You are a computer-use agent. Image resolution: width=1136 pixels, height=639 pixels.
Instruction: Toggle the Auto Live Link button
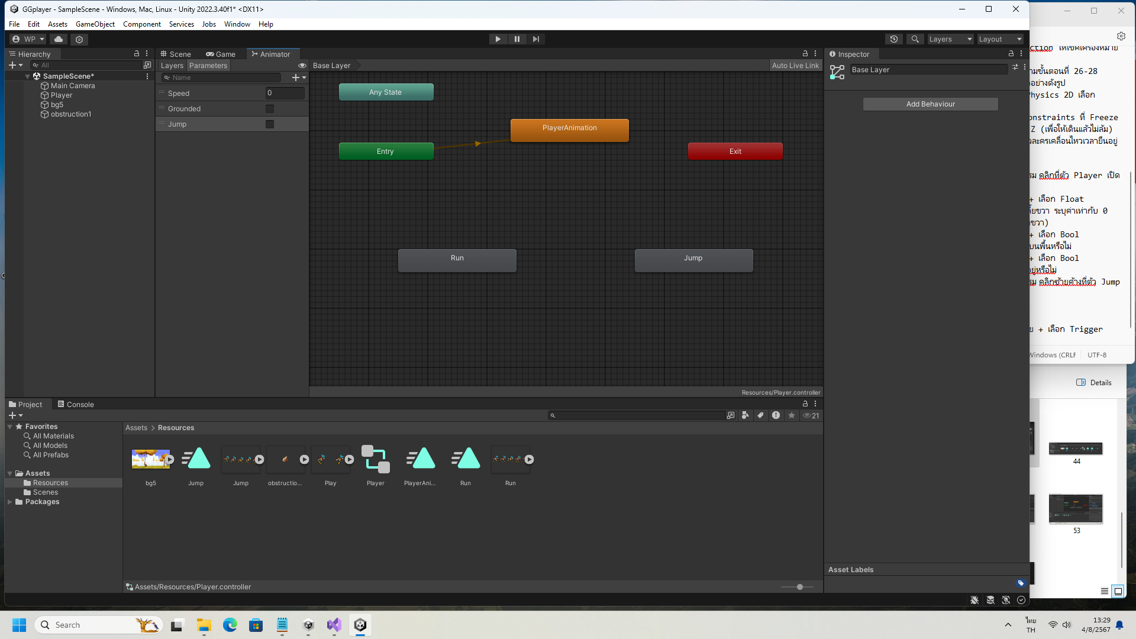point(795,66)
